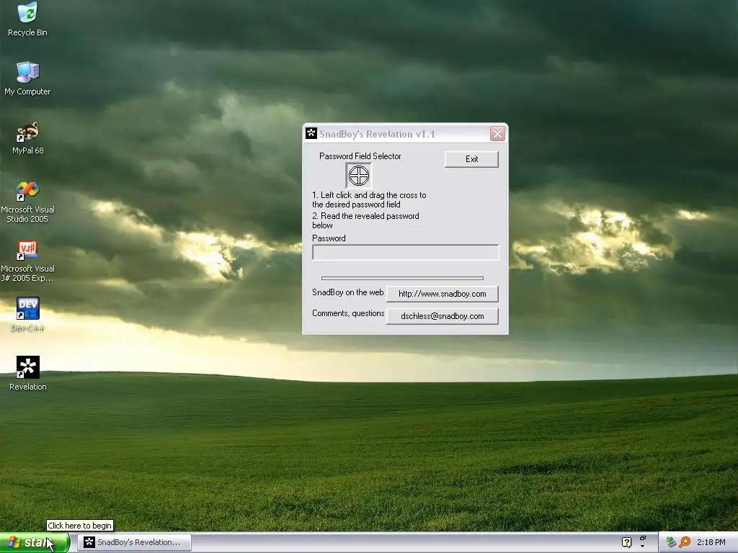Image resolution: width=738 pixels, height=553 pixels.
Task: Click the Password Field Selector crosshair icon
Action: pyautogui.click(x=359, y=176)
